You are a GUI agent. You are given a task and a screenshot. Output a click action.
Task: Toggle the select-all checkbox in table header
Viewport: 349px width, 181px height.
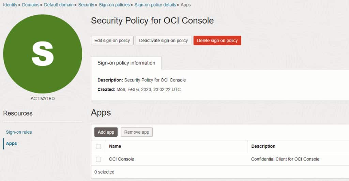coord(98,146)
